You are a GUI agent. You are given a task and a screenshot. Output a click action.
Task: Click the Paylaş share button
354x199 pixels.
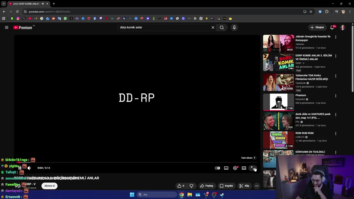coord(207,186)
